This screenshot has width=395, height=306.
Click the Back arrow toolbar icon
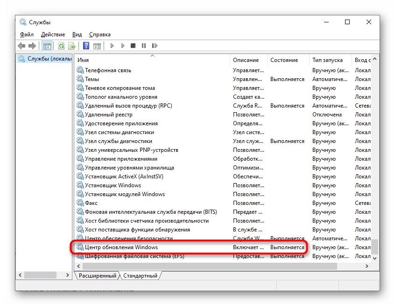(21, 46)
